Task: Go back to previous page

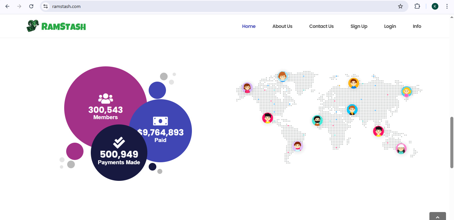Action: click(7, 6)
